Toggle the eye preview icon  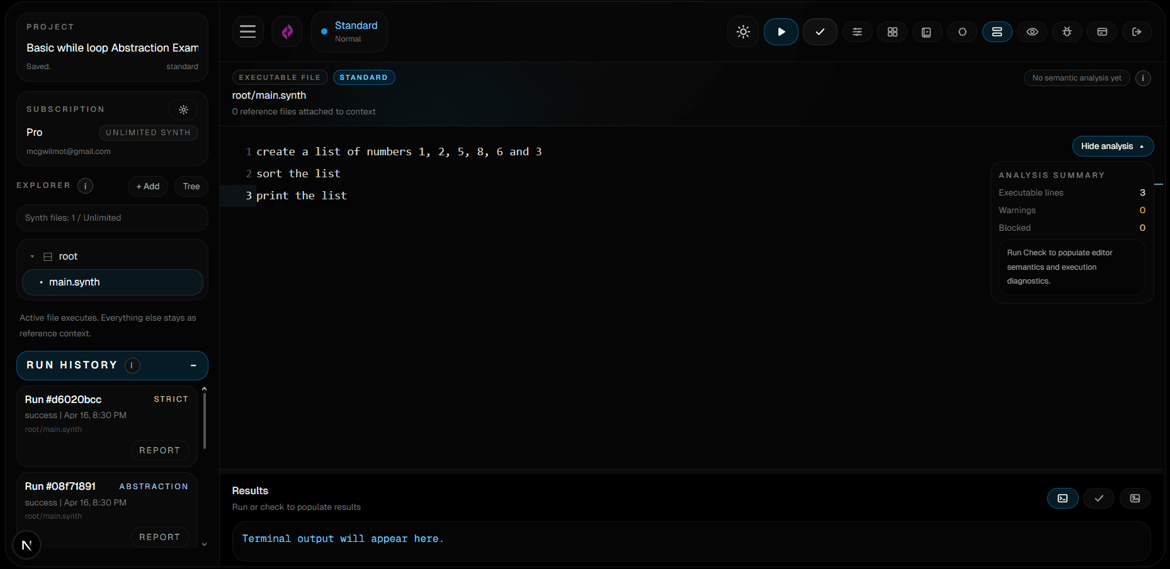coord(1031,31)
